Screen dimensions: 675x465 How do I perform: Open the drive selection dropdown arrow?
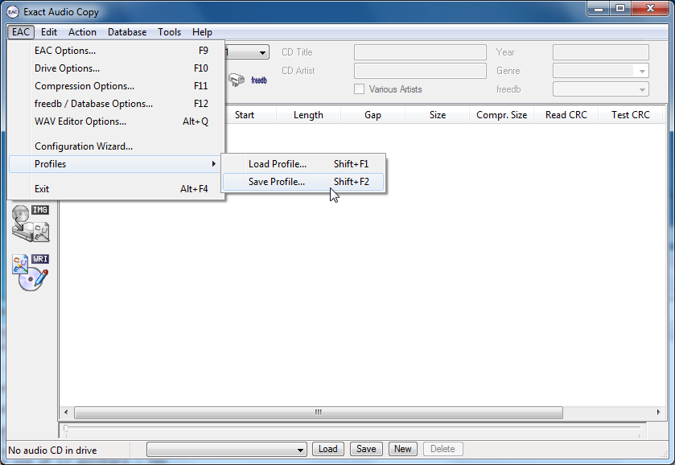point(263,53)
